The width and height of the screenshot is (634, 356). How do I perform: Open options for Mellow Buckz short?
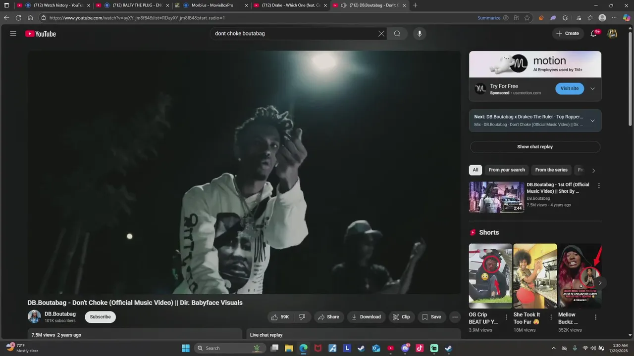[x=596, y=317]
